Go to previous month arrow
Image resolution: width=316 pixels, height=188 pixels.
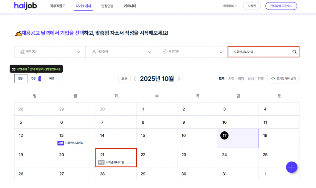pos(135,79)
